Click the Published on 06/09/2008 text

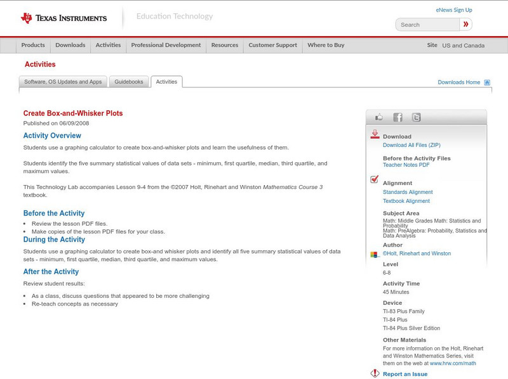tap(56, 123)
